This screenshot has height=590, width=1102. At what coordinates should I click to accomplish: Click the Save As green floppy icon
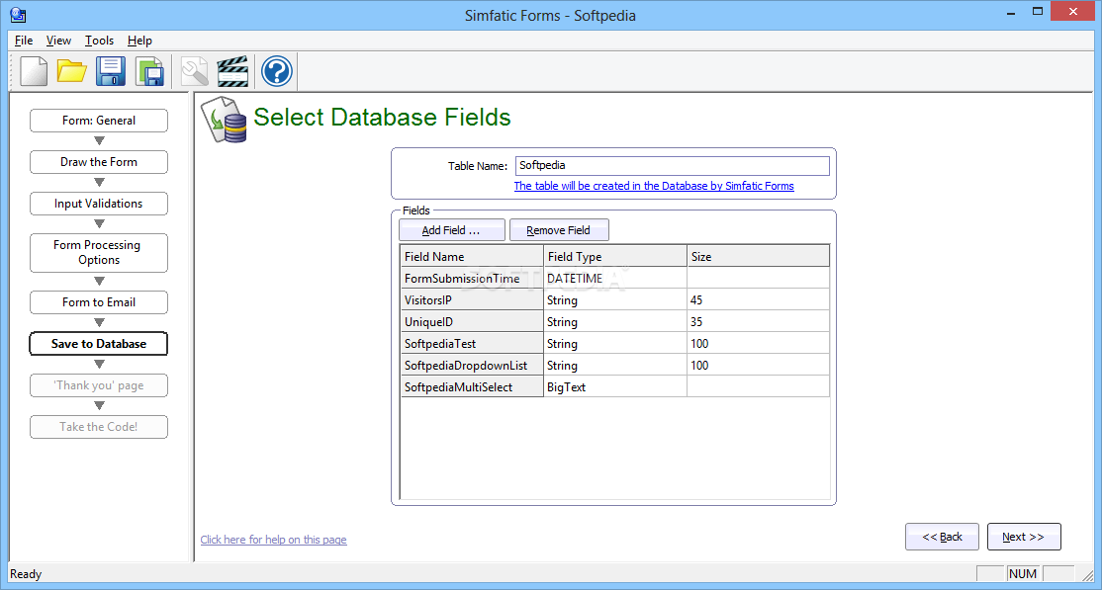(149, 71)
